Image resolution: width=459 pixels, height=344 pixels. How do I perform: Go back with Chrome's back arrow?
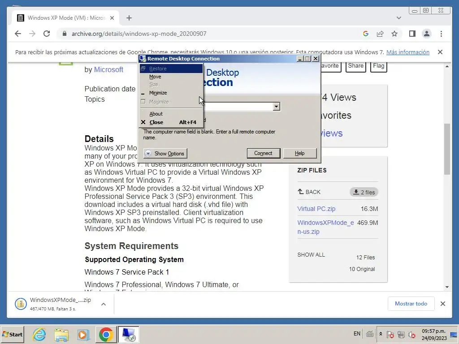click(x=18, y=34)
